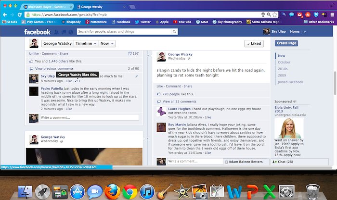
Task: Open Other Bookmarks folder
Action: click(319, 22)
